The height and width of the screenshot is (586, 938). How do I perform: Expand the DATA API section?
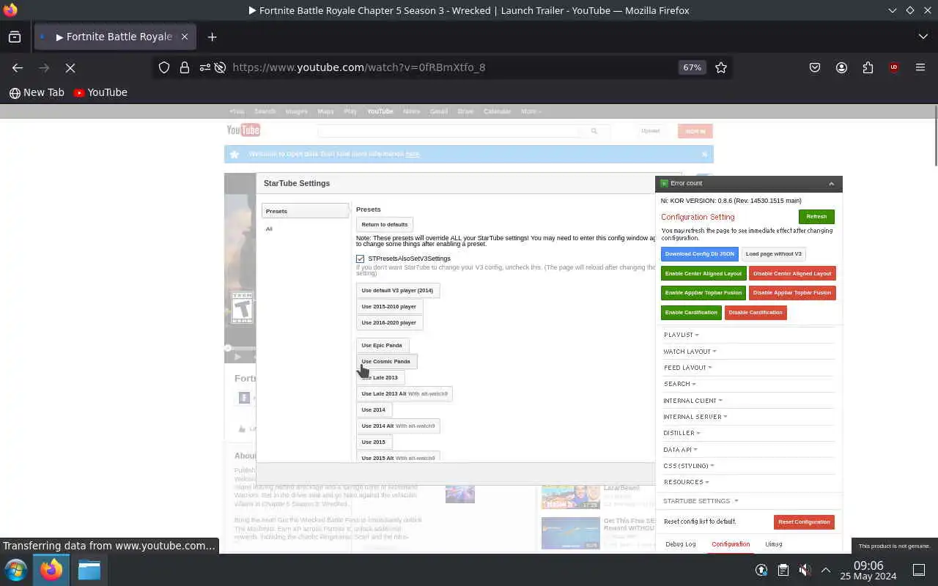coord(680,450)
